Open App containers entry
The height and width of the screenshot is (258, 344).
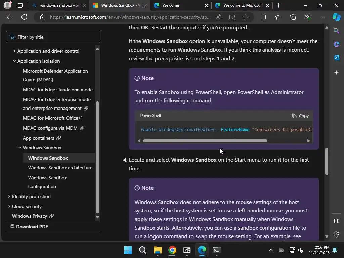(42, 138)
